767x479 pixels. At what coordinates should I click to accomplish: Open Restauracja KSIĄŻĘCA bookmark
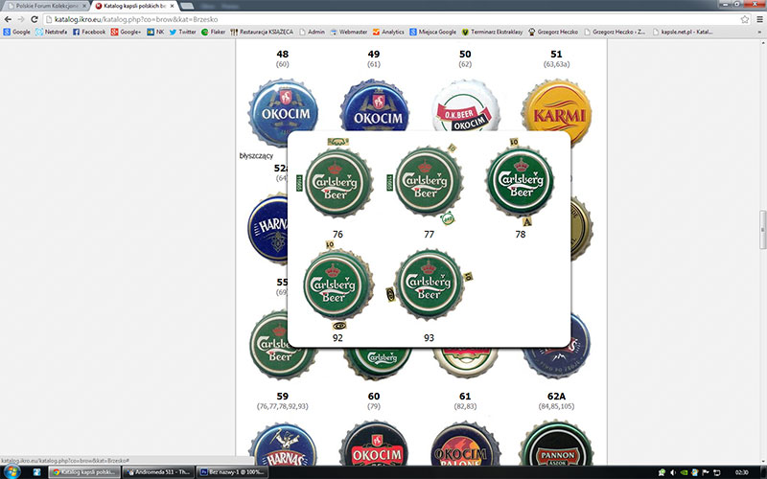pyautogui.click(x=266, y=32)
